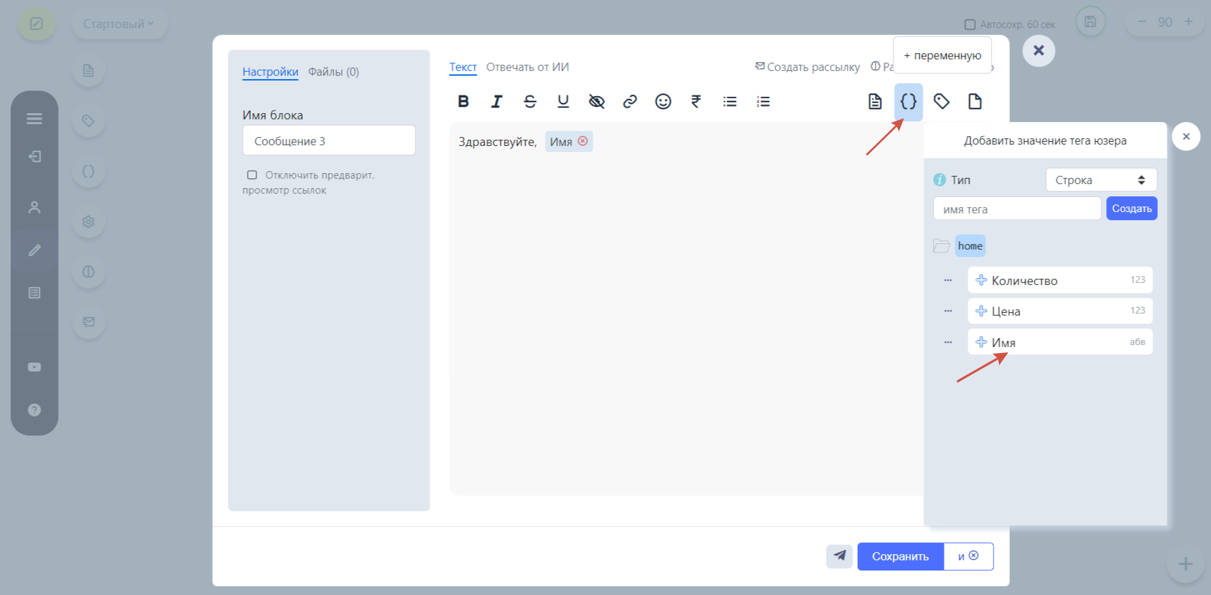The width and height of the screenshot is (1211, 595).
Task: Click the save disk icon in the top bar
Action: point(1090,22)
